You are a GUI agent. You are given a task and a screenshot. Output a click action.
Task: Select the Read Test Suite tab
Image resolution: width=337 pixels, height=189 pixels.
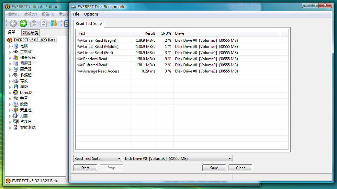(x=89, y=24)
